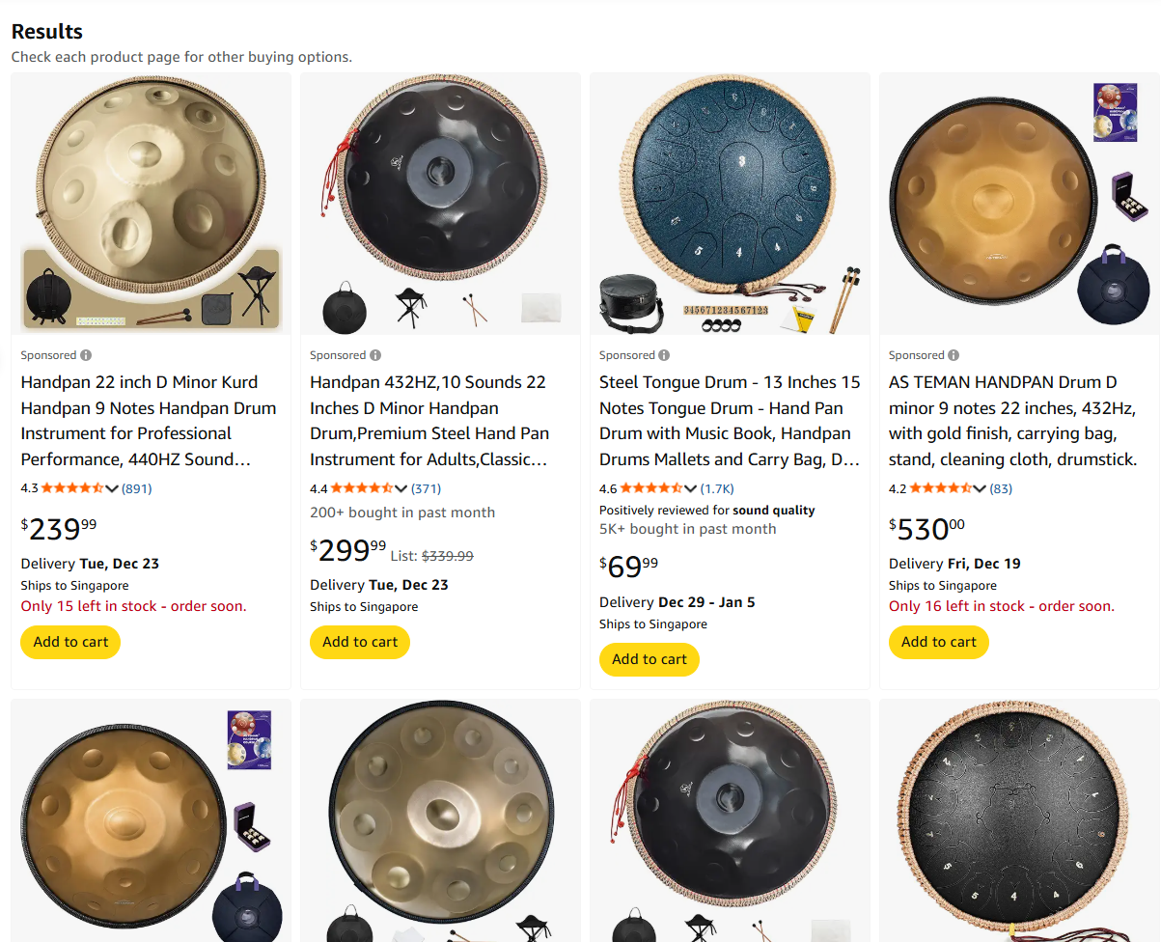Open rating popover chevron for AS TEMAN handpan

981,488
